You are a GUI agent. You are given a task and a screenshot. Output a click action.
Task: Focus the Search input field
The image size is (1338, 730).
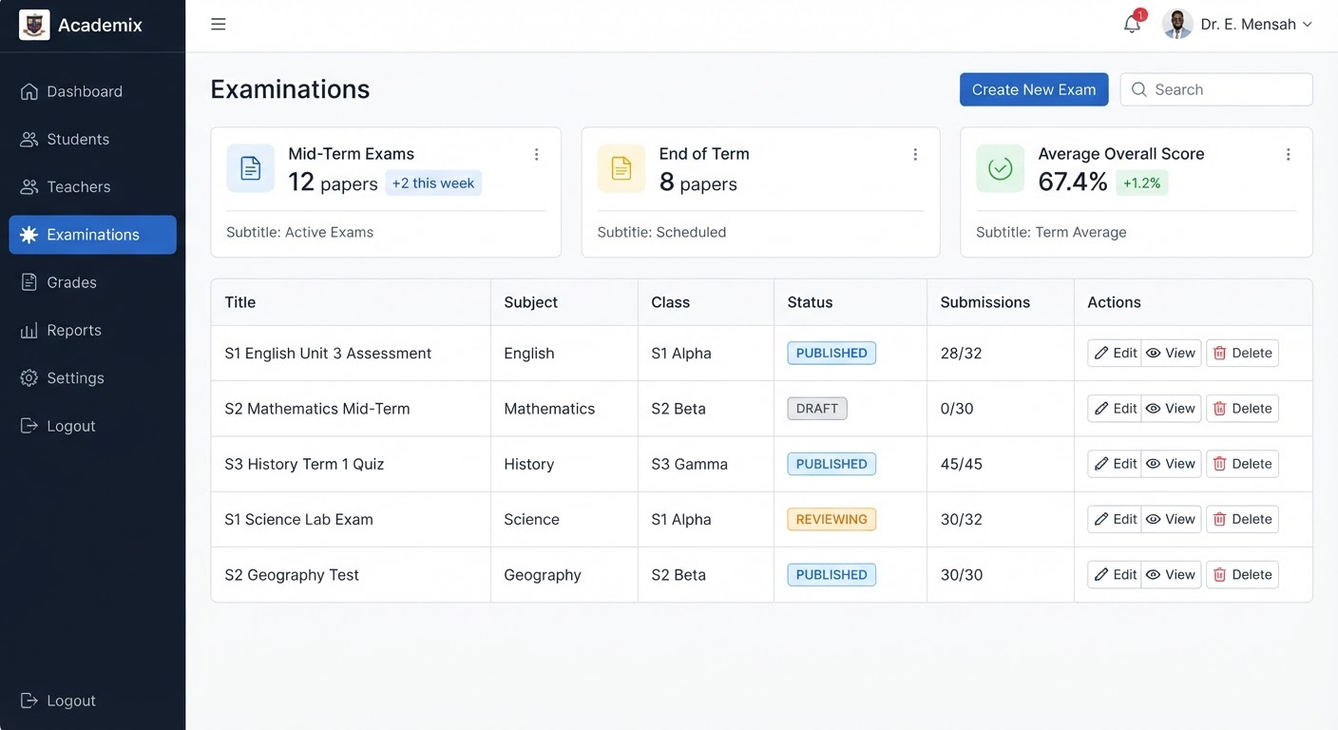[x=1216, y=89]
